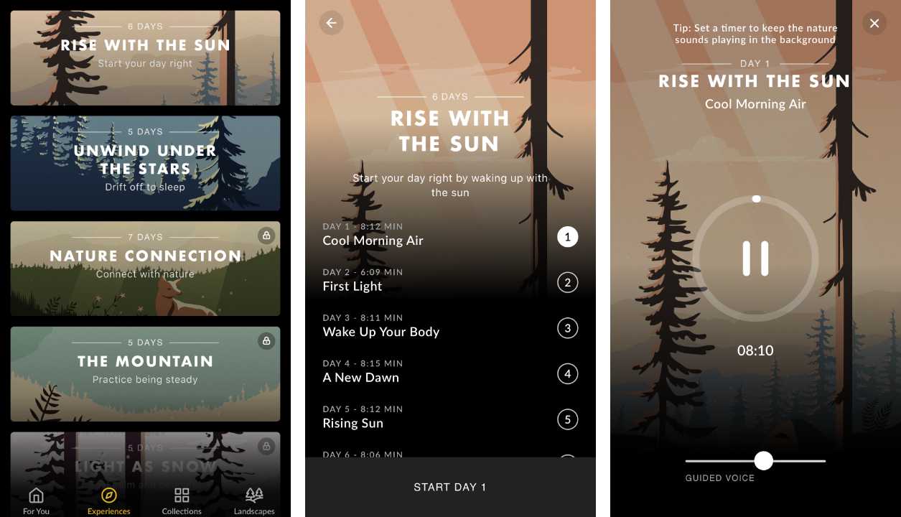This screenshot has width=901, height=517.
Task: Select day 2 circle indicator
Action: pos(567,282)
